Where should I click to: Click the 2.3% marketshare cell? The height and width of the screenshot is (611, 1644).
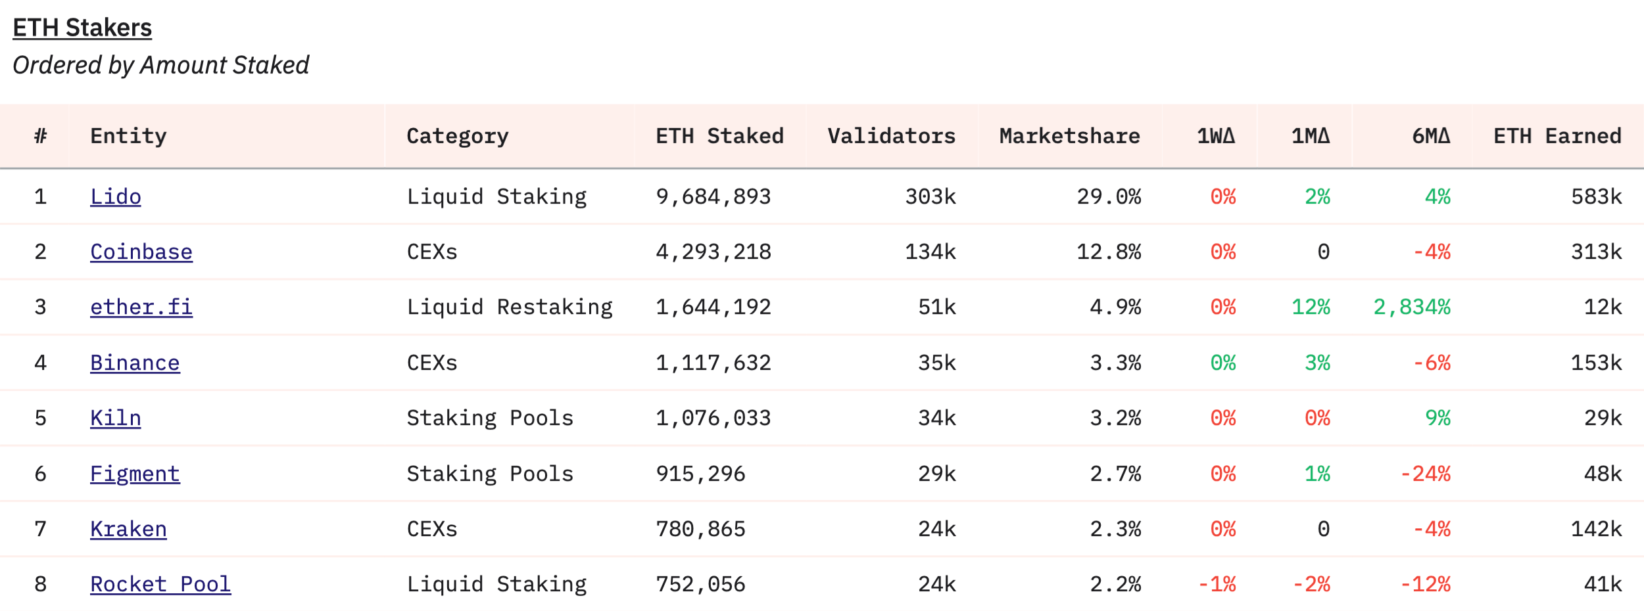point(1115,529)
